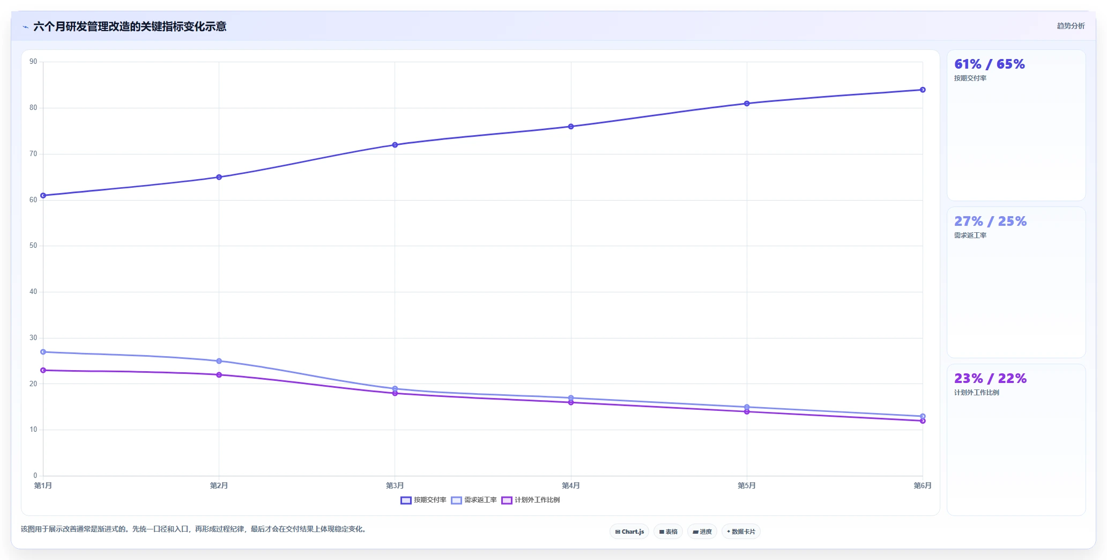Screen dimensions: 1107x560
Task: Click 需求返工率 data point at 第3月
Action: 395,388
